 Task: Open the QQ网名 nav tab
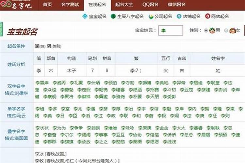coord(150,5)
